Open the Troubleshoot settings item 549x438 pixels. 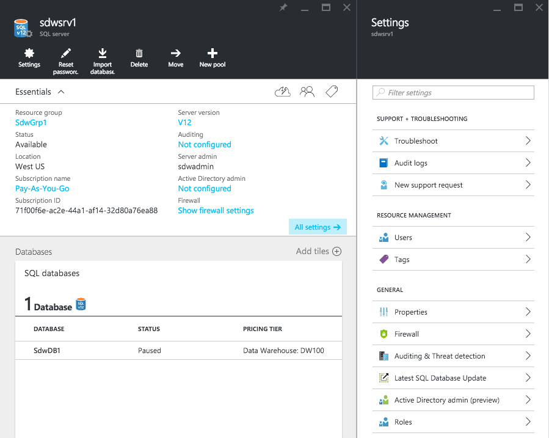(453, 141)
